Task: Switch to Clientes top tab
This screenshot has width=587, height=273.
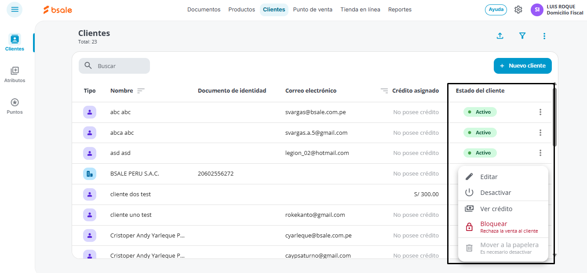Action: pos(274,10)
